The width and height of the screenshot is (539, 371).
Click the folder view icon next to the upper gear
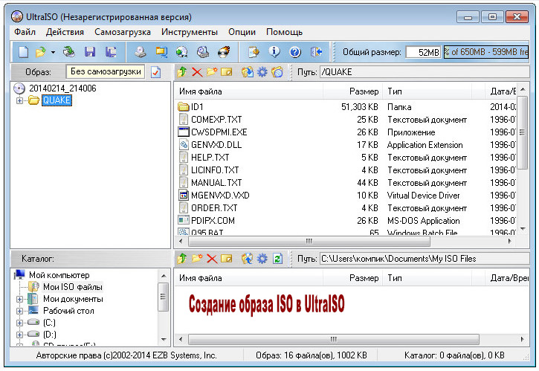(277, 72)
